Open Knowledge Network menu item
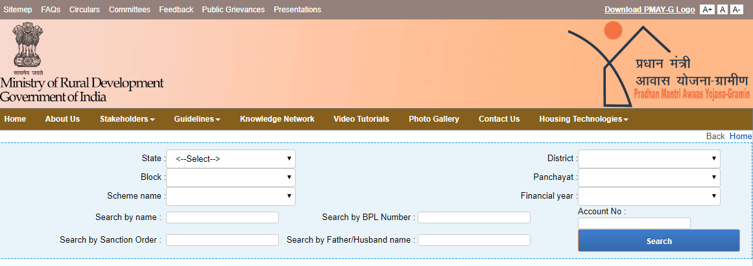Viewport: 753px width, 266px height. [277, 119]
